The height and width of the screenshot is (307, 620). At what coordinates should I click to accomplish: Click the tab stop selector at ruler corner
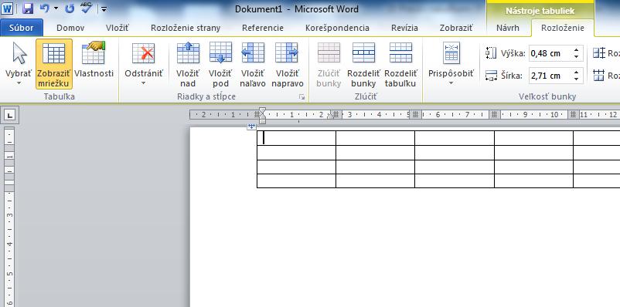[10, 115]
